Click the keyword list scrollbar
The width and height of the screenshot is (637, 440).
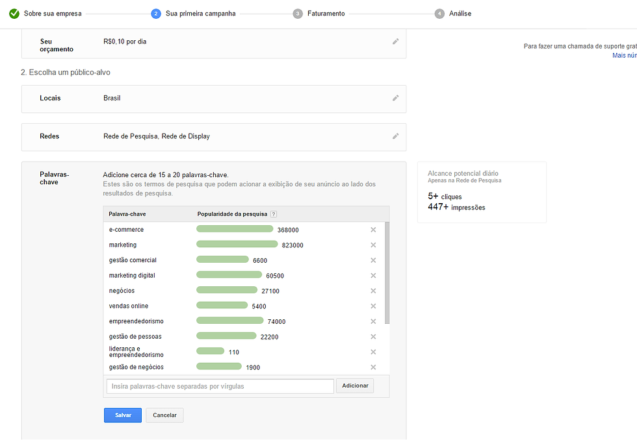point(387,273)
